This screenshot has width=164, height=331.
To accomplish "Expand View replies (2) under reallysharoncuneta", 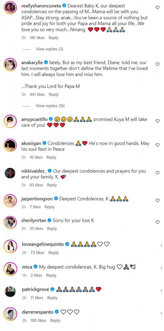I will pos(49,49).
